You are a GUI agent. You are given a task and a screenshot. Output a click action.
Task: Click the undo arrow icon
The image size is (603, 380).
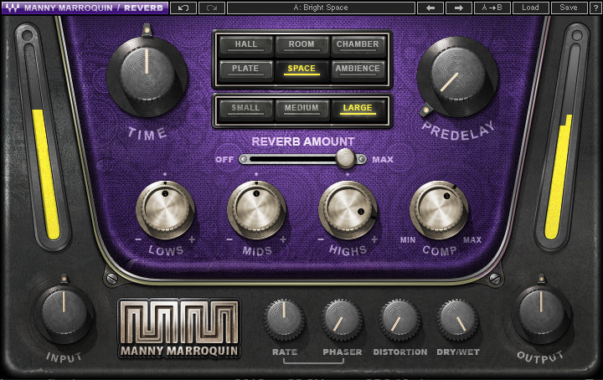183,8
